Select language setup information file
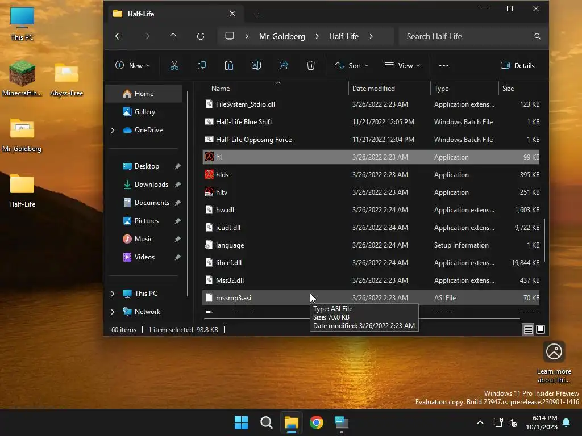Image resolution: width=582 pixels, height=436 pixels. pyautogui.click(x=371, y=245)
